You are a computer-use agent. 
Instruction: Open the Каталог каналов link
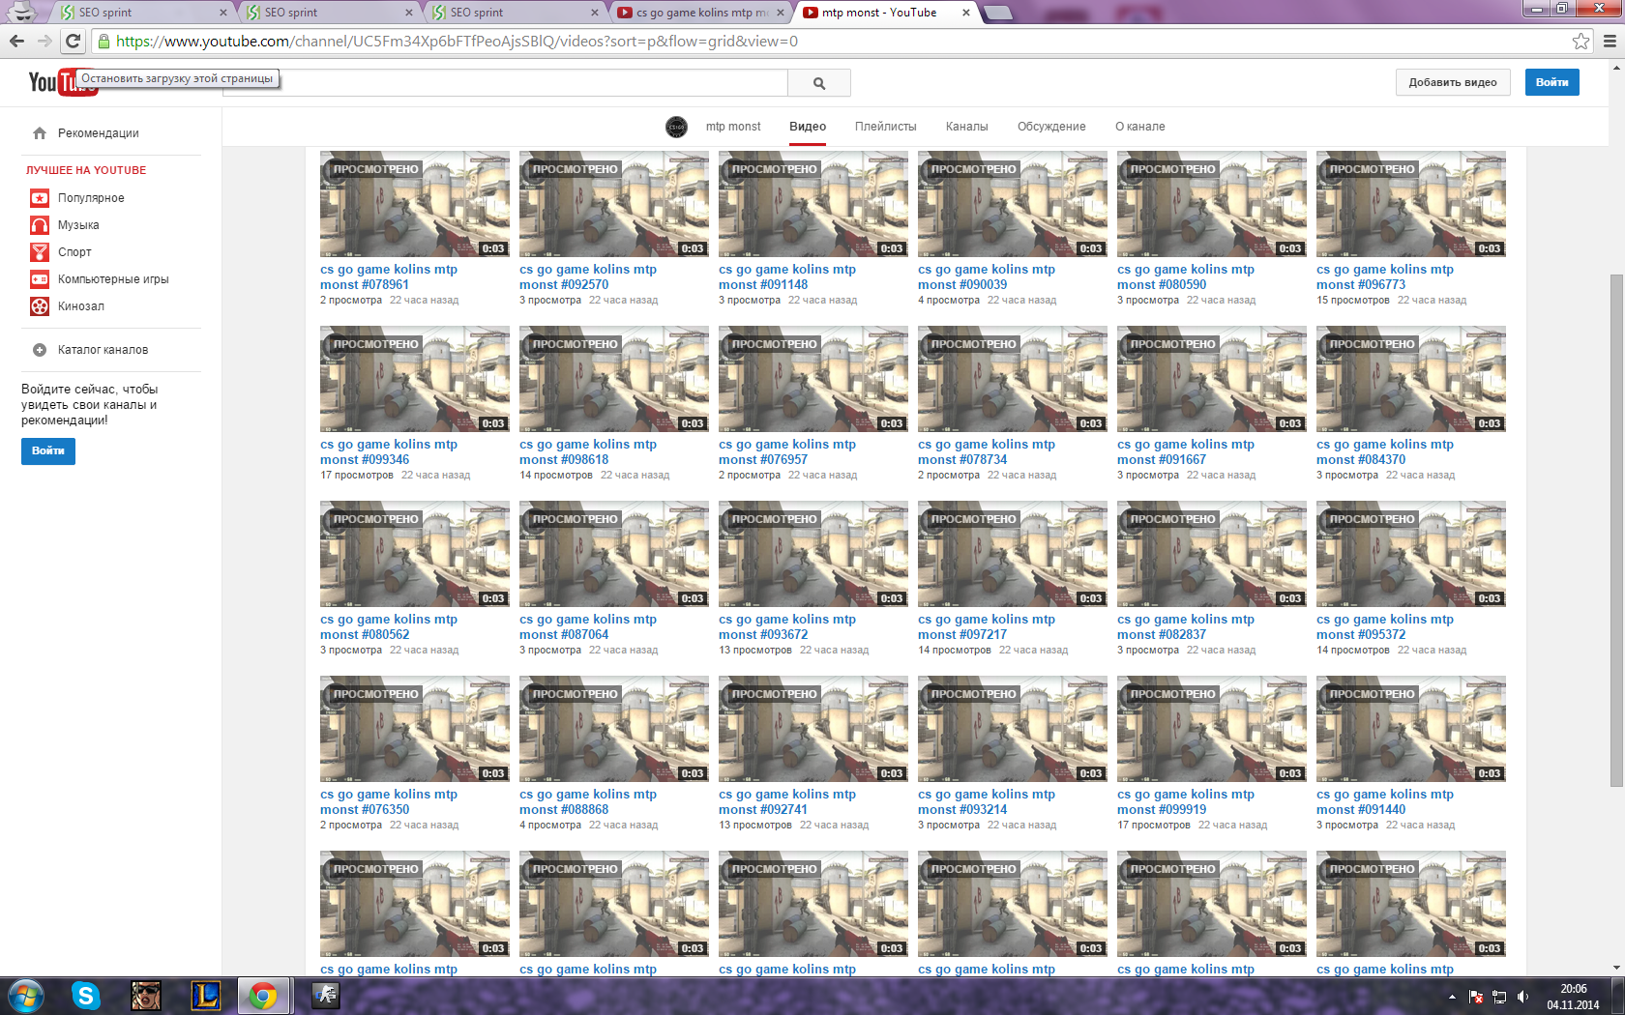point(103,350)
